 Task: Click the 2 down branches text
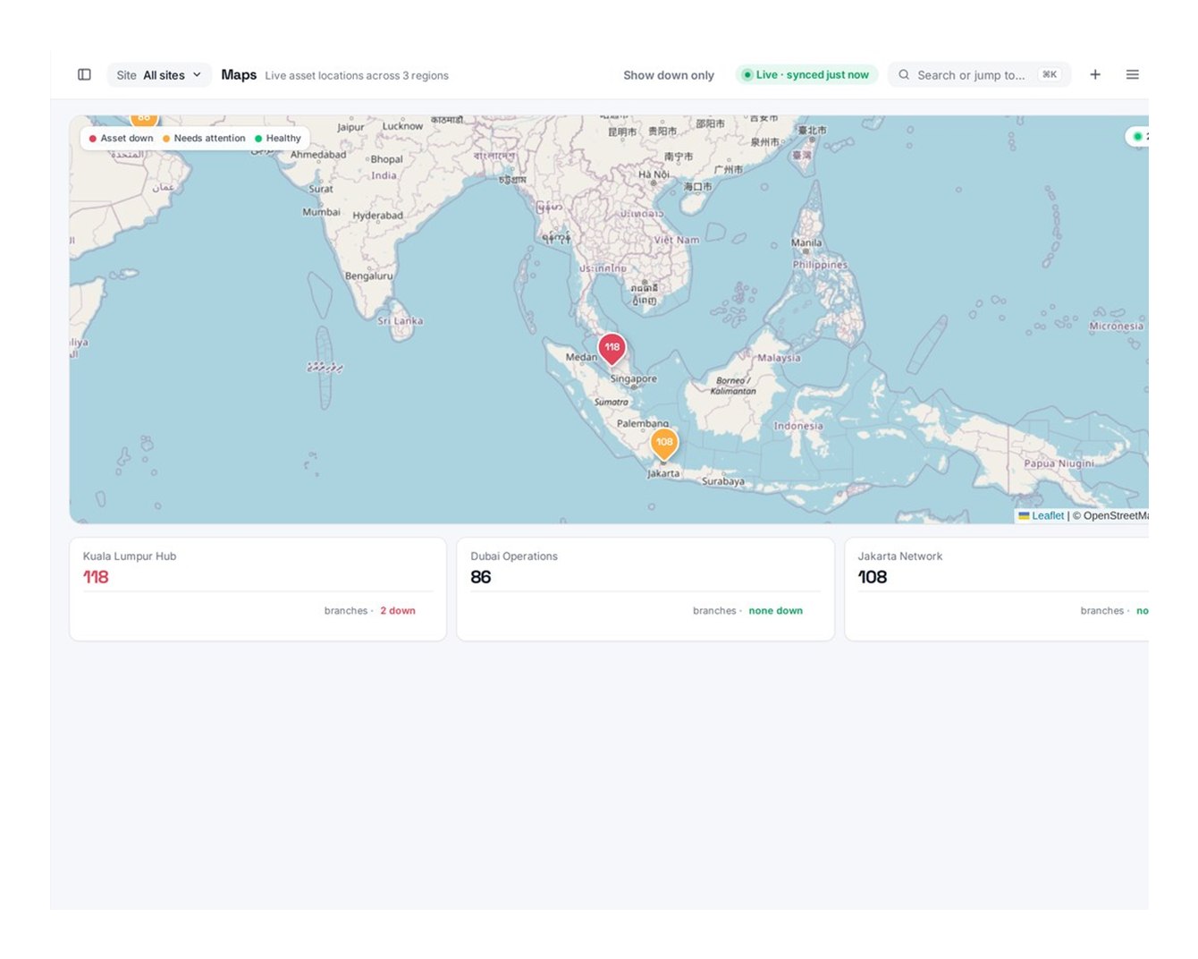pos(398,611)
